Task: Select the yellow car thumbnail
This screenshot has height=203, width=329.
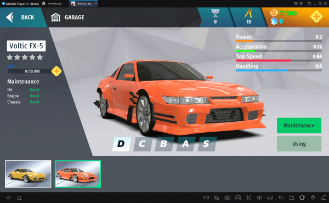Action: point(28,174)
